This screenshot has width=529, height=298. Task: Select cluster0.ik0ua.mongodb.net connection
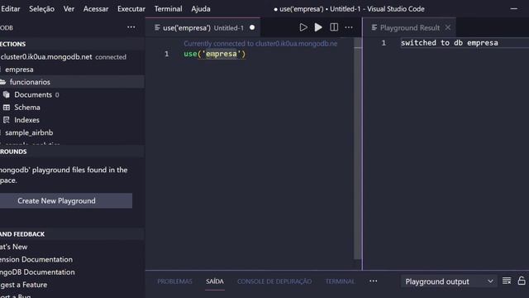(72, 57)
